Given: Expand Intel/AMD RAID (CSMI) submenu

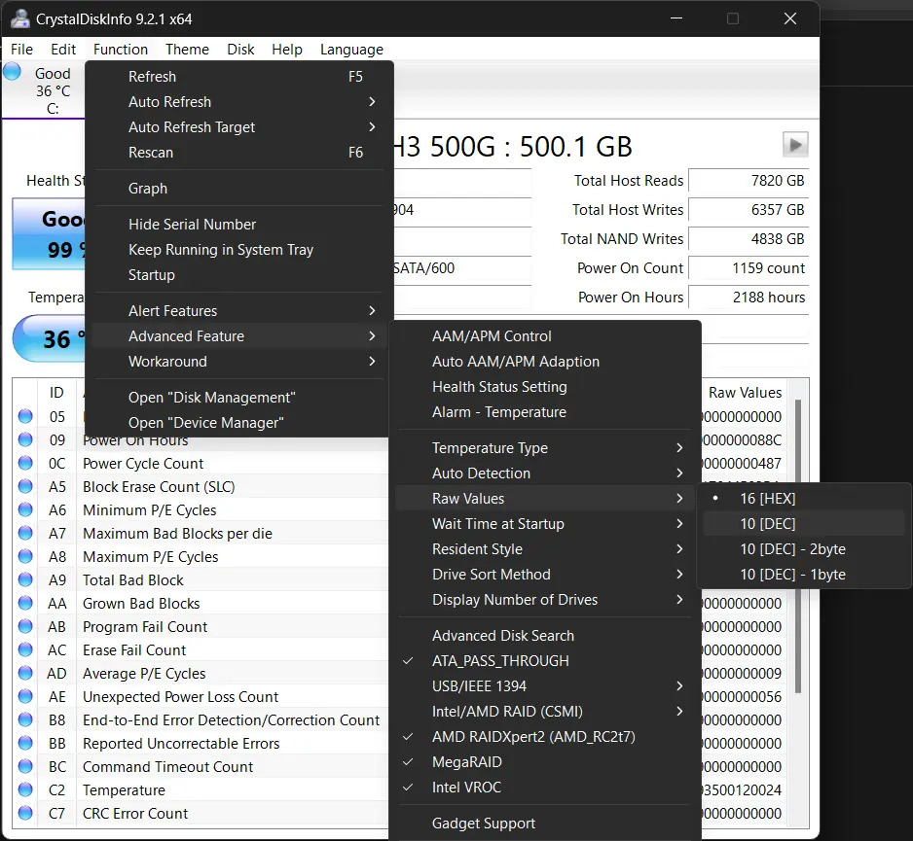Looking at the screenshot, I should tap(544, 712).
